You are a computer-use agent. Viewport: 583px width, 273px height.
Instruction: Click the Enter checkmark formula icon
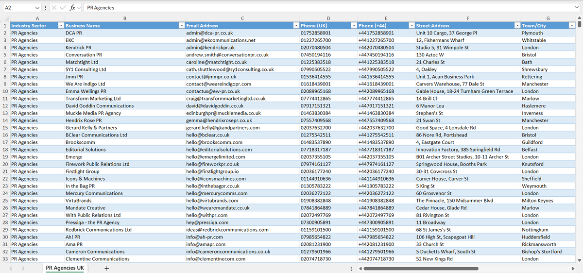63,8
